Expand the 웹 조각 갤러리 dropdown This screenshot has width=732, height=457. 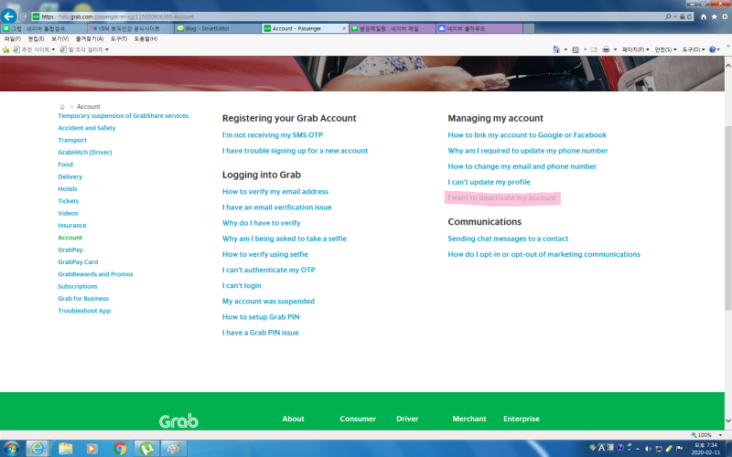(107, 49)
